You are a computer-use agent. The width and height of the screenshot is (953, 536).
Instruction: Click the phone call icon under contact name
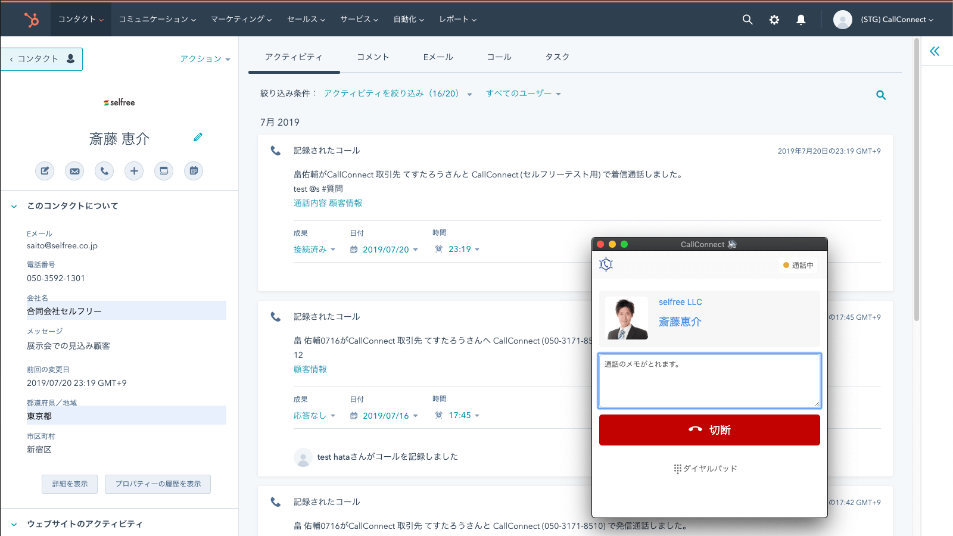pos(104,171)
